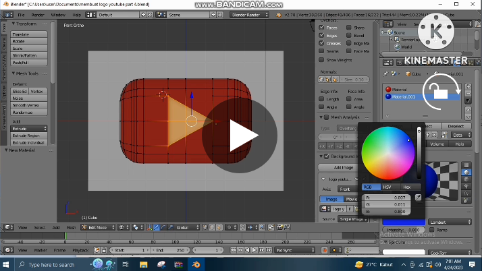Select the translate manipulator arrow icon
The height and width of the screenshot is (271, 482).
[156, 227]
